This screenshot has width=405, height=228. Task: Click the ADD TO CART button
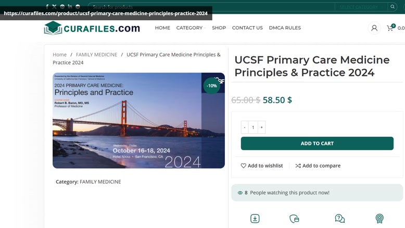[x=317, y=143]
